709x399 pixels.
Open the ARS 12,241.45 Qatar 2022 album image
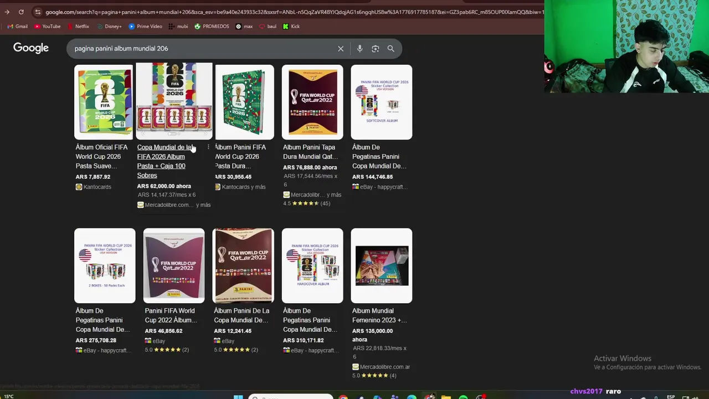pyautogui.click(x=243, y=265)
